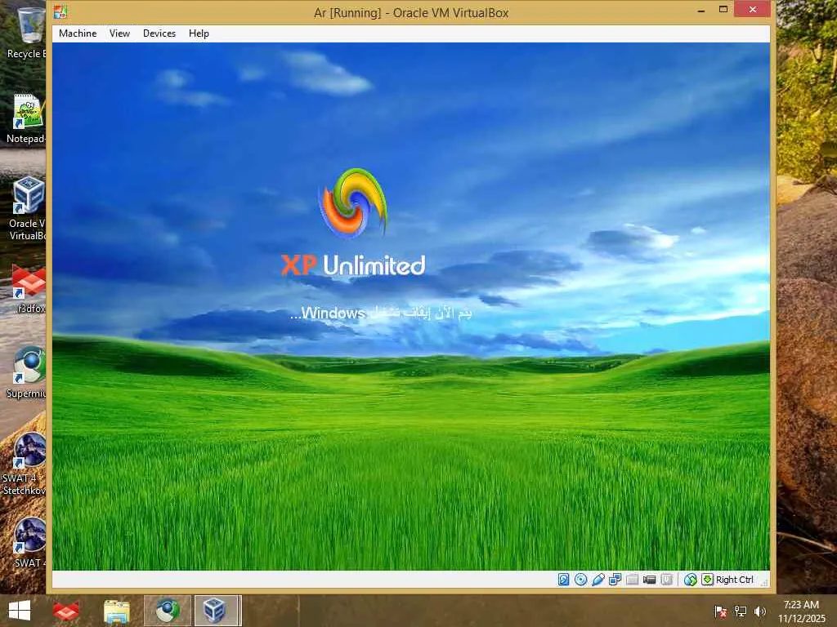The image size is (837, 627).
Task: Switch to Supermium taskbar button
Action: 168,611
